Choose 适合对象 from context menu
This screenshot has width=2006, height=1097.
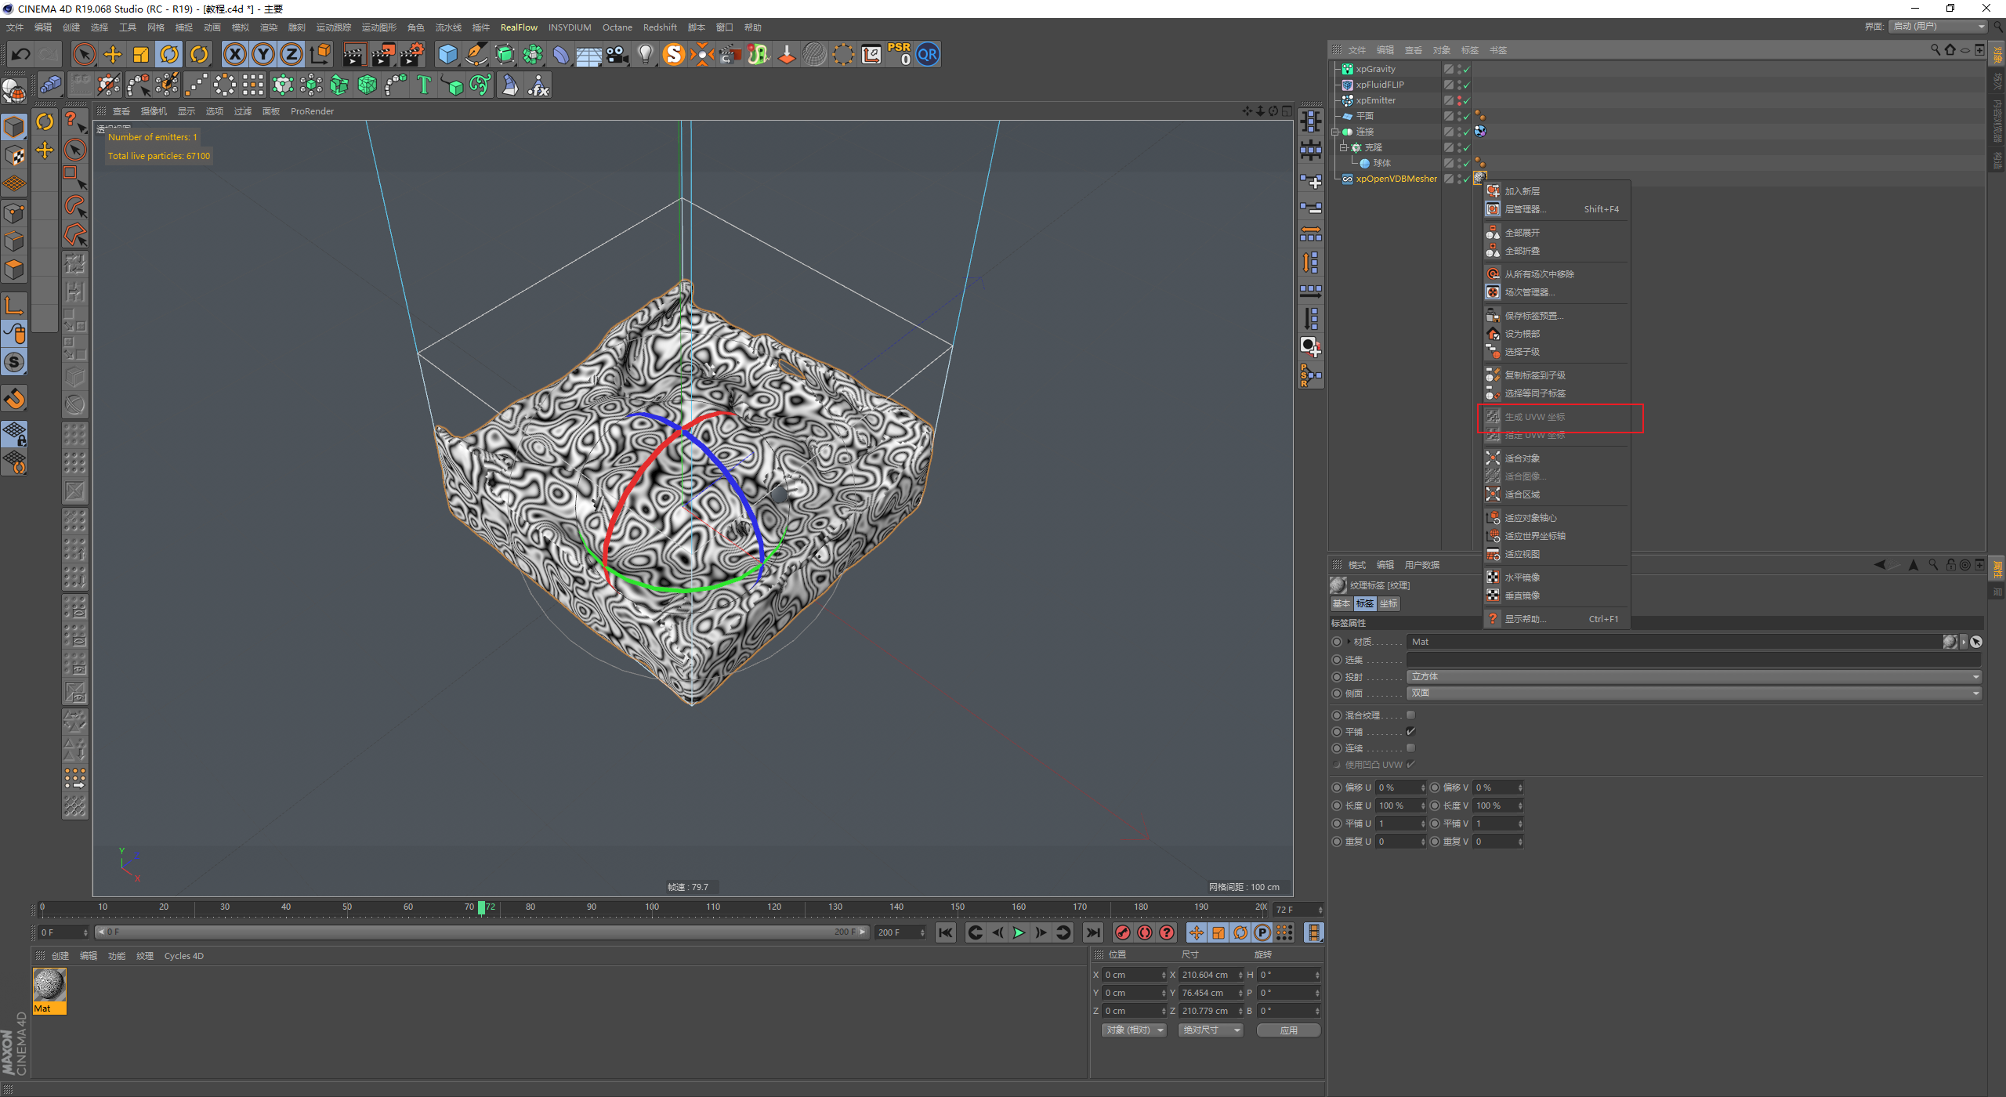[1522, 458]
